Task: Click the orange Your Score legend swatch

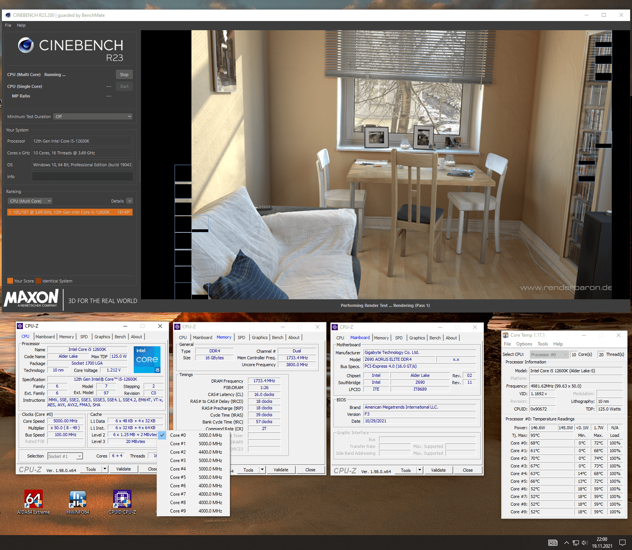Action: (10, 281)
